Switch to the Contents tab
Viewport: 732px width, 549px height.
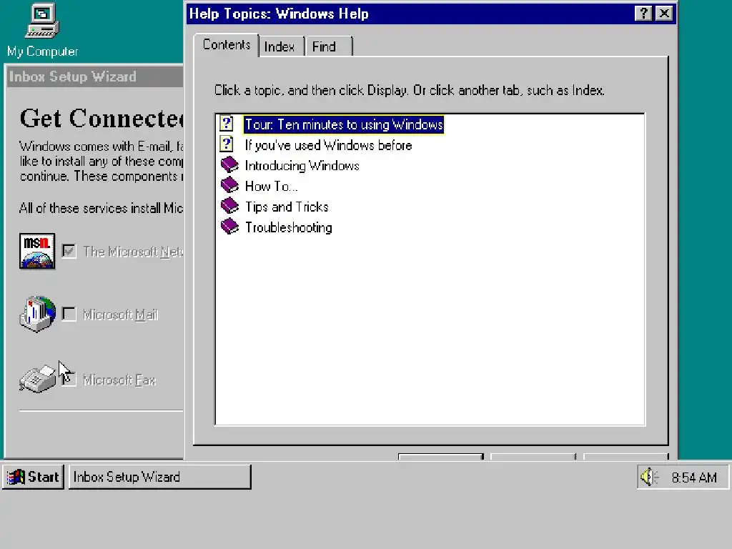[227, 45]
